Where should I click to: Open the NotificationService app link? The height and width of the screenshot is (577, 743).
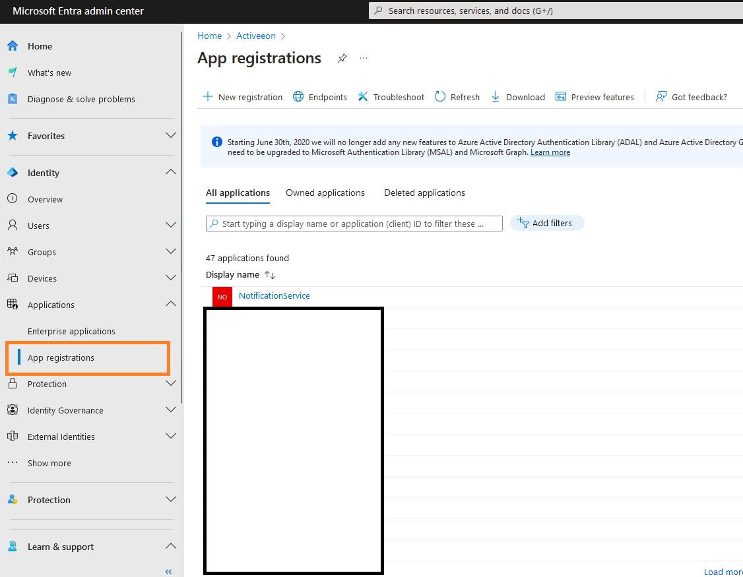pyautogui.click(x=275, y=295)
